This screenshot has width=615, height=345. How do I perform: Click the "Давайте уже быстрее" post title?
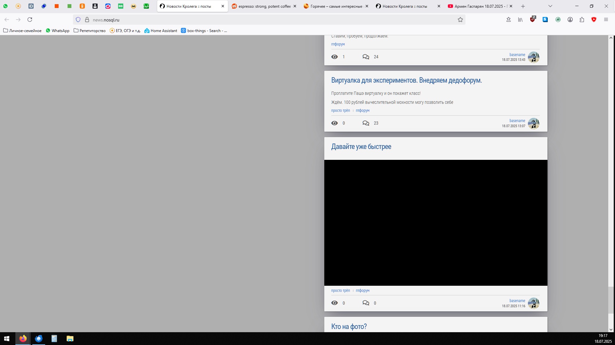pos(361,146)
